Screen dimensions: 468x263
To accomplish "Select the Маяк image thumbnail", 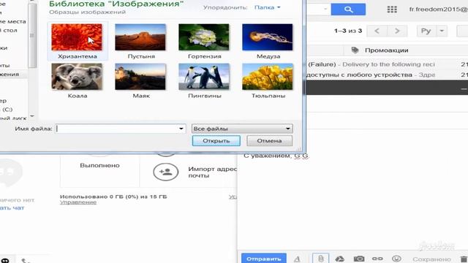I will pyautogui.click(x=140, y=77).
